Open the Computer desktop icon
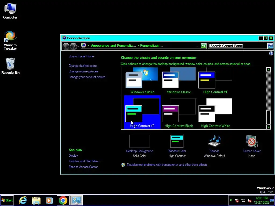The image size is (275, 206). (10, 11)
